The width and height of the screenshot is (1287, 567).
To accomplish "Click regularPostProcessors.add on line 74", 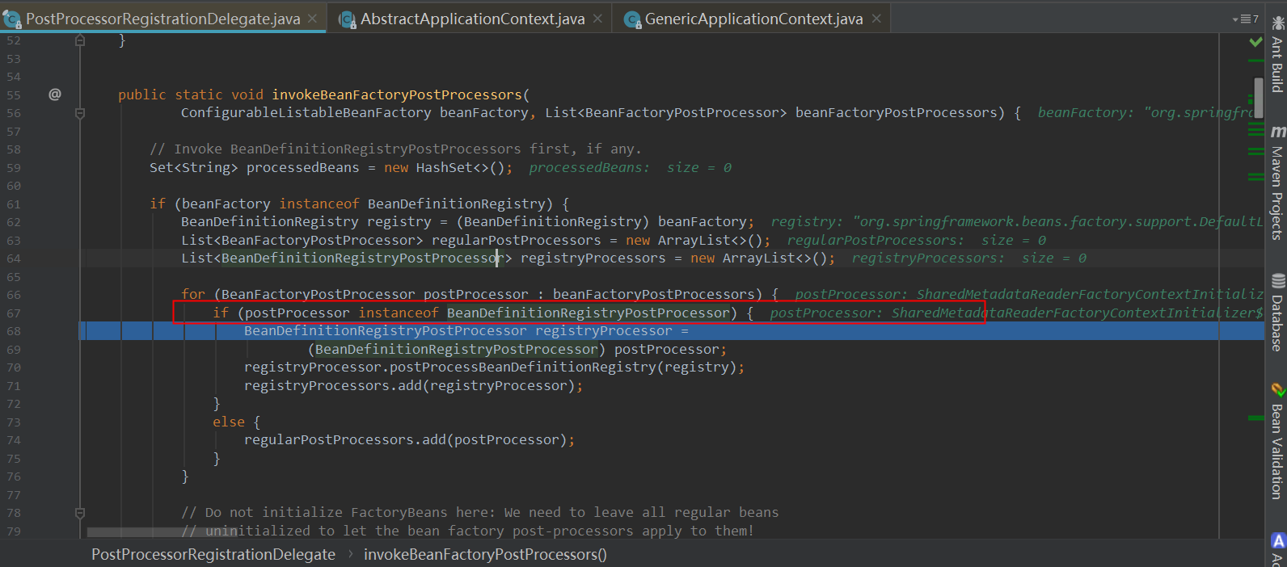I will [345, 440].
